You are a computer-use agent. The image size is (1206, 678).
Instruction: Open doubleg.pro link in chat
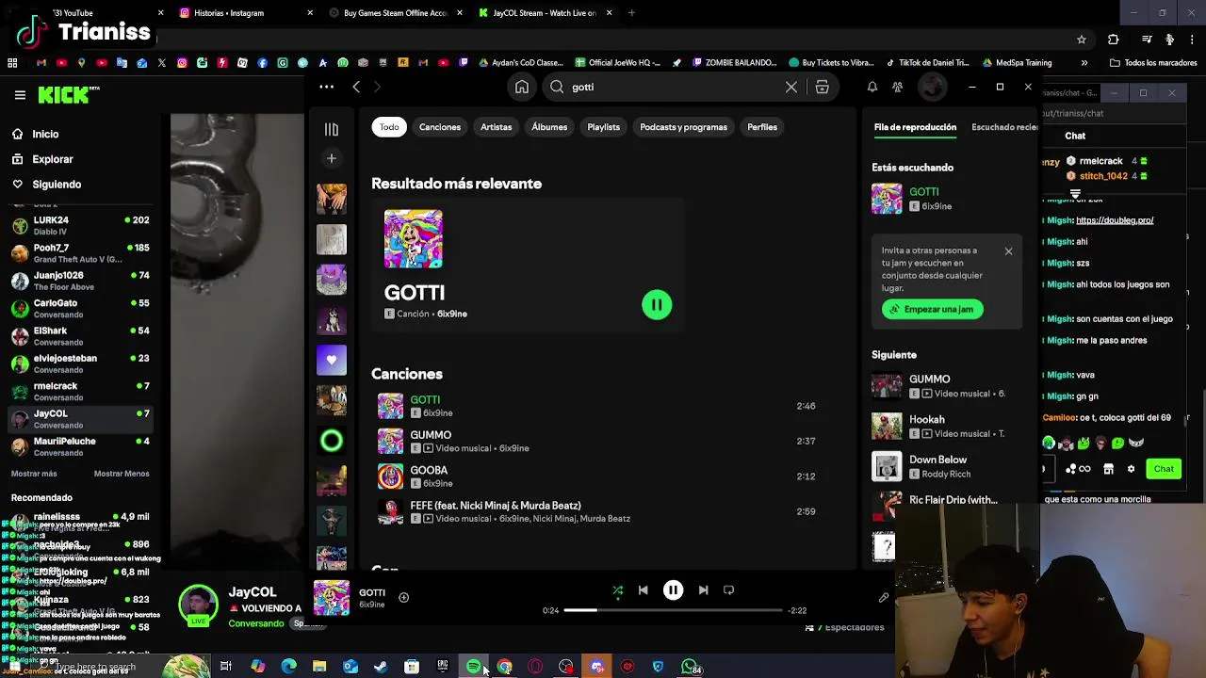click(1115, 220)
